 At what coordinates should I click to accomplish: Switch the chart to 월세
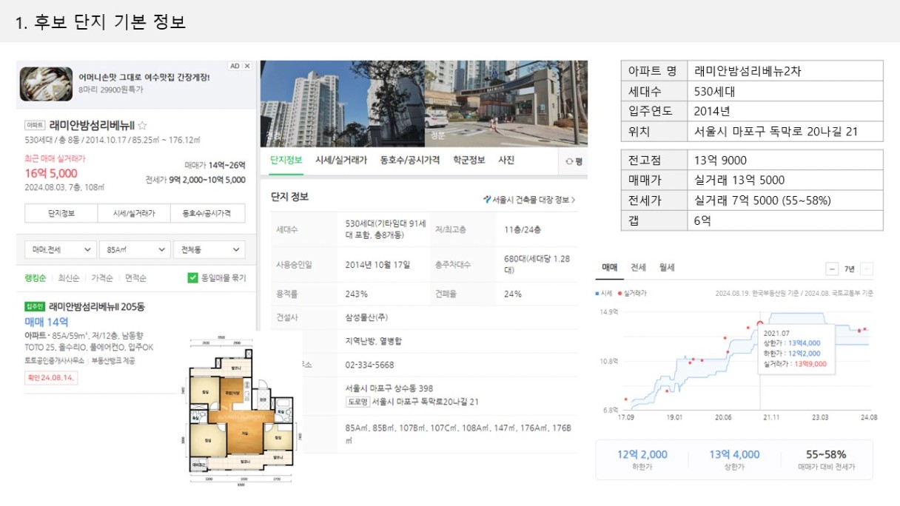tap(666, 268)
